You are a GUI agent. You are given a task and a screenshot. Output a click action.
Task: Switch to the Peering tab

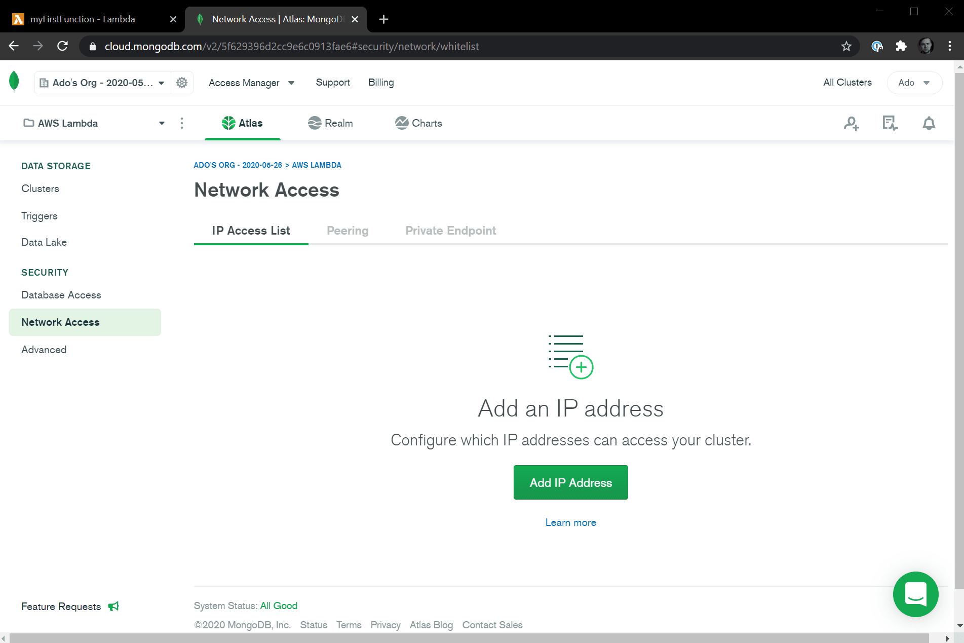click(x=348, y=231)
